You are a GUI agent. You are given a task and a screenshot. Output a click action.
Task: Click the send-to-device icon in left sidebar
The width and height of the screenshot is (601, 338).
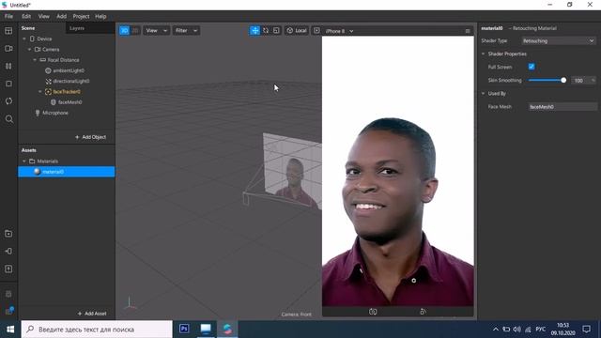pyautogui.click(x=8, y=252)
